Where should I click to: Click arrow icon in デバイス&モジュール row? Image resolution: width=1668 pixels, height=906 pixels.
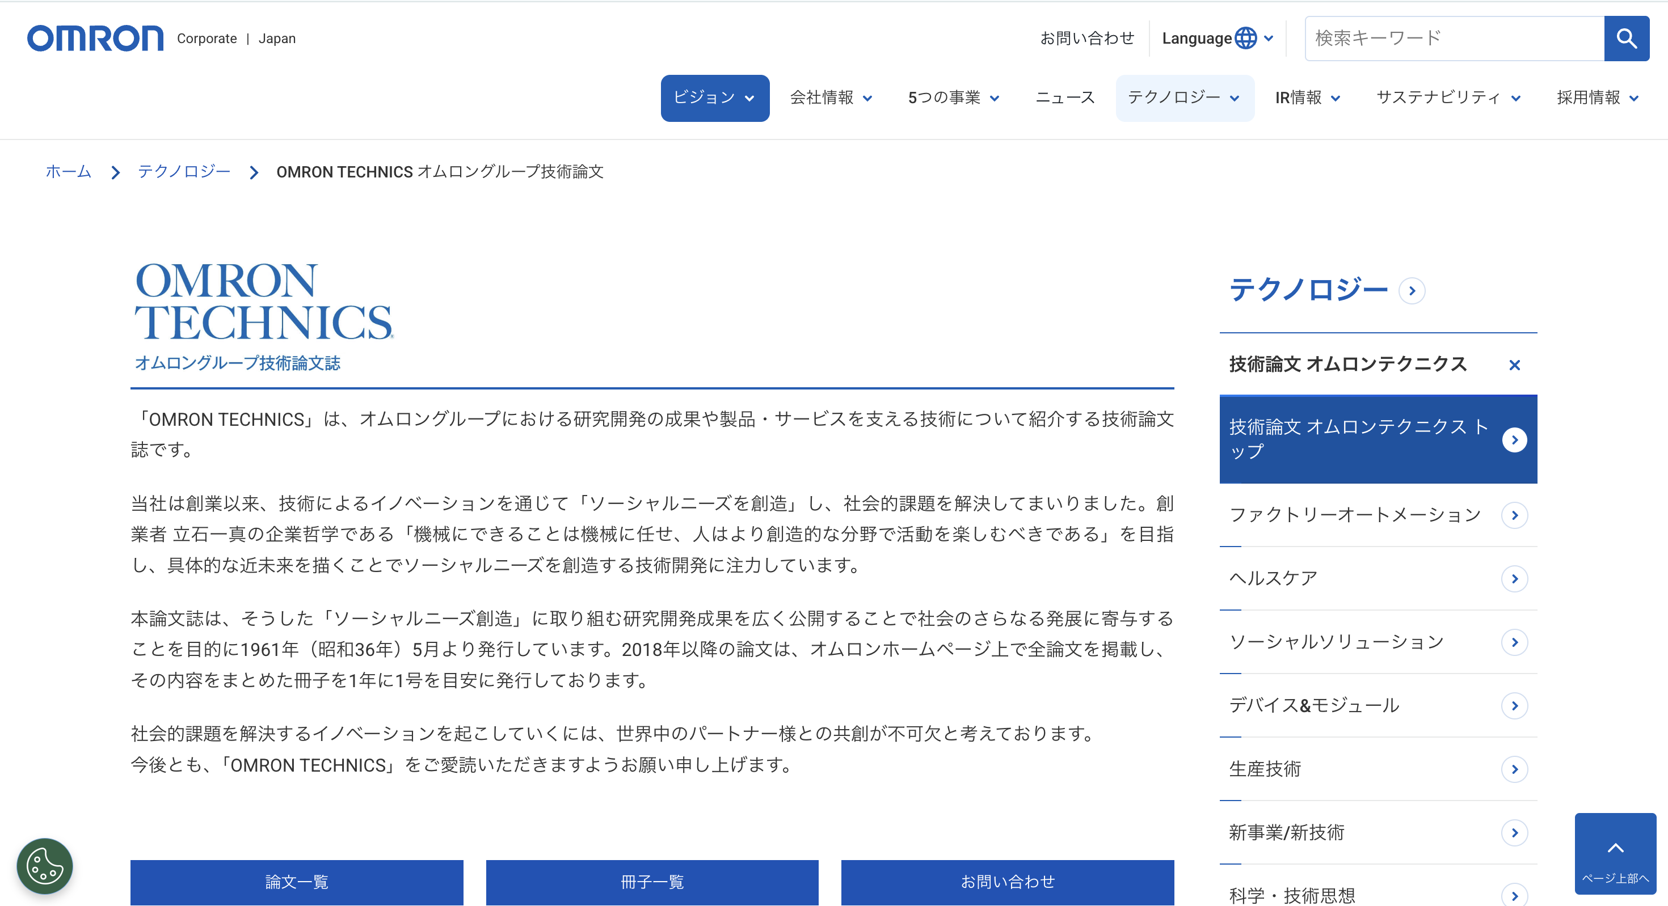1514,705
